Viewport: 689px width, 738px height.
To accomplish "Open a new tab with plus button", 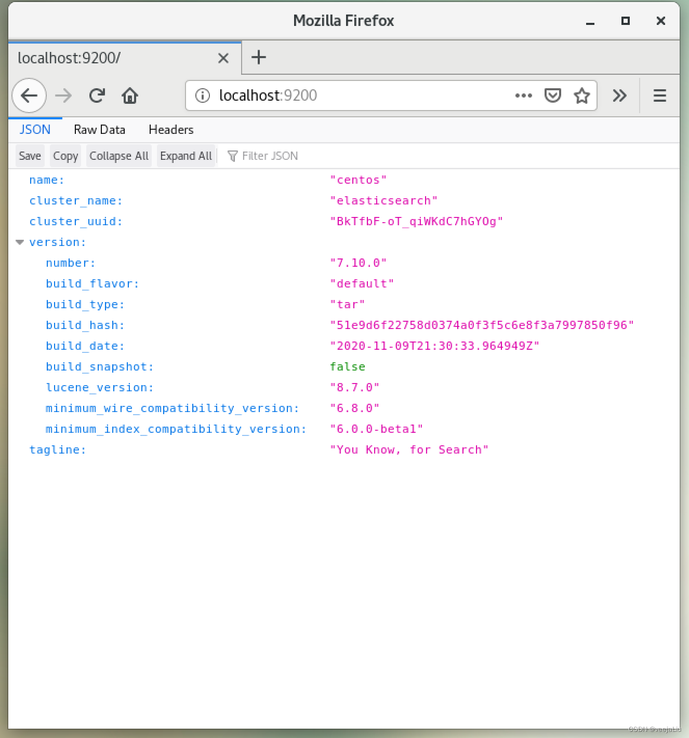I will coord(259,57).
